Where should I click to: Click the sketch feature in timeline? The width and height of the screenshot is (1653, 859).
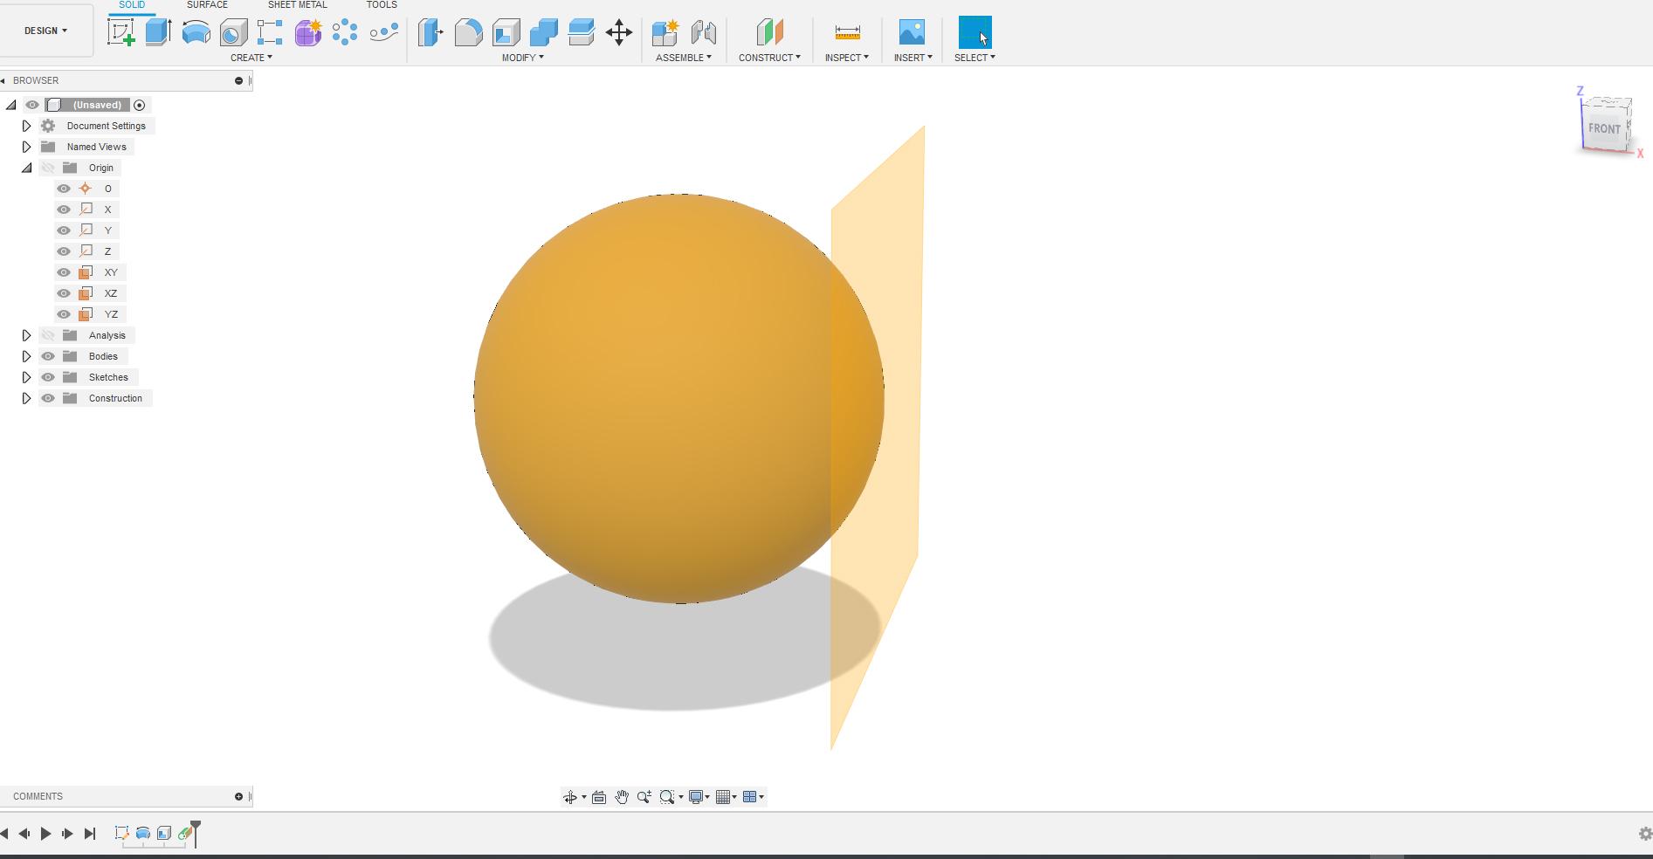pos(121,834)
